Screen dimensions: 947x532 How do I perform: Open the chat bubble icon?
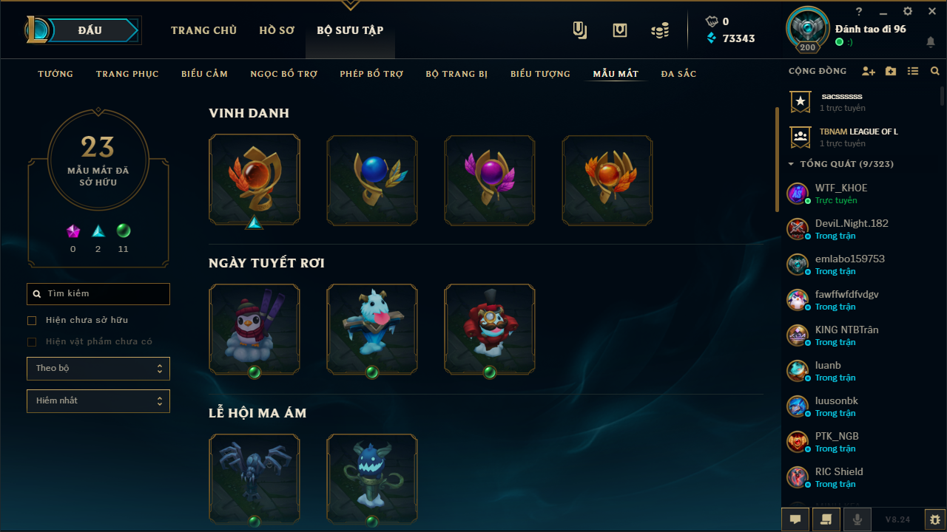tap(795, 519)
